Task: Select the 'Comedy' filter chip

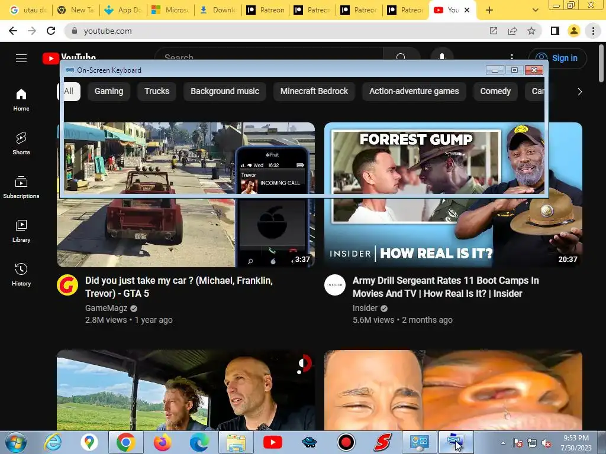Action: (495, 92)
